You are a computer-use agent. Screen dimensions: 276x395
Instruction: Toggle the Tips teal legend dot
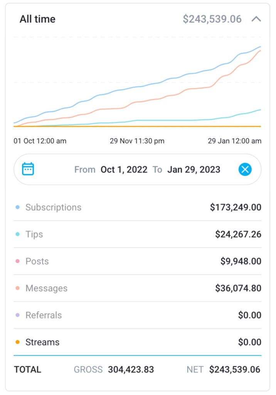18,234
